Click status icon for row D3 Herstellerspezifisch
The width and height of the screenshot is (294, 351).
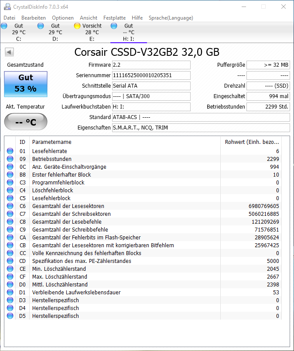tap(10, 300)
